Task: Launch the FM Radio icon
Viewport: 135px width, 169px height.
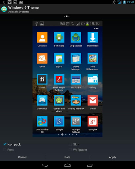Action: [76, 79]
